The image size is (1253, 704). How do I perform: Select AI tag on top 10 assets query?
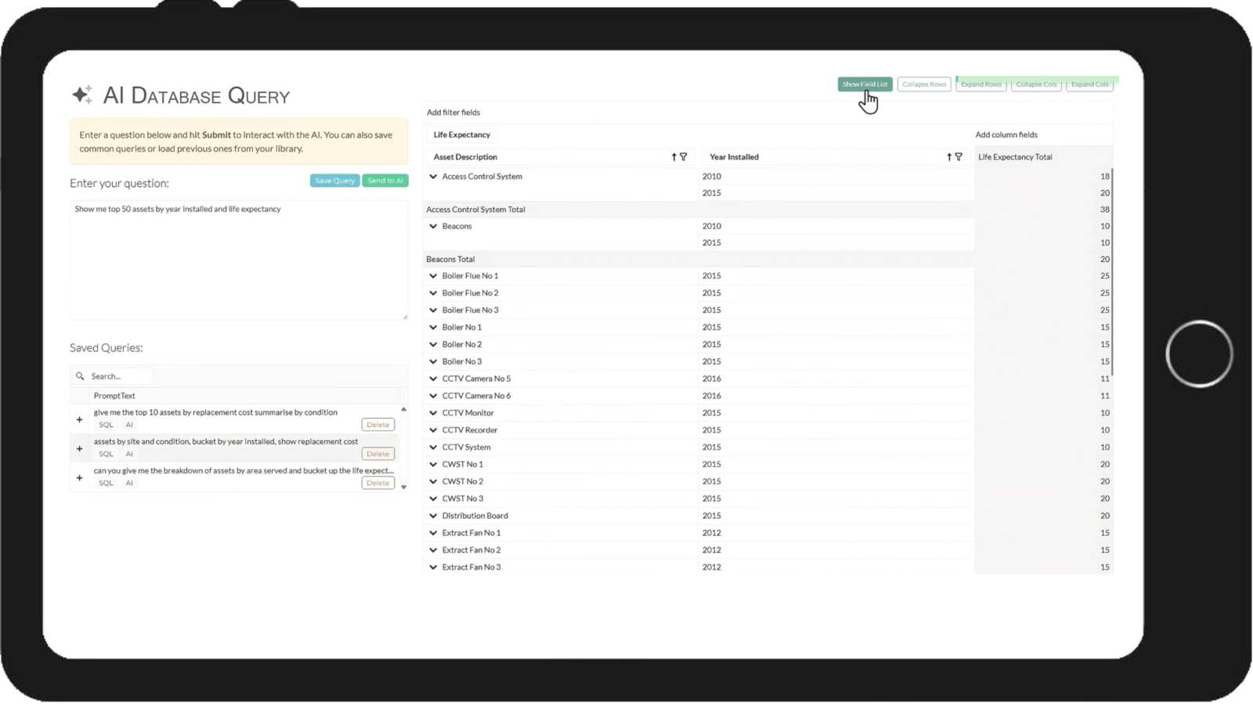point(129,425)
